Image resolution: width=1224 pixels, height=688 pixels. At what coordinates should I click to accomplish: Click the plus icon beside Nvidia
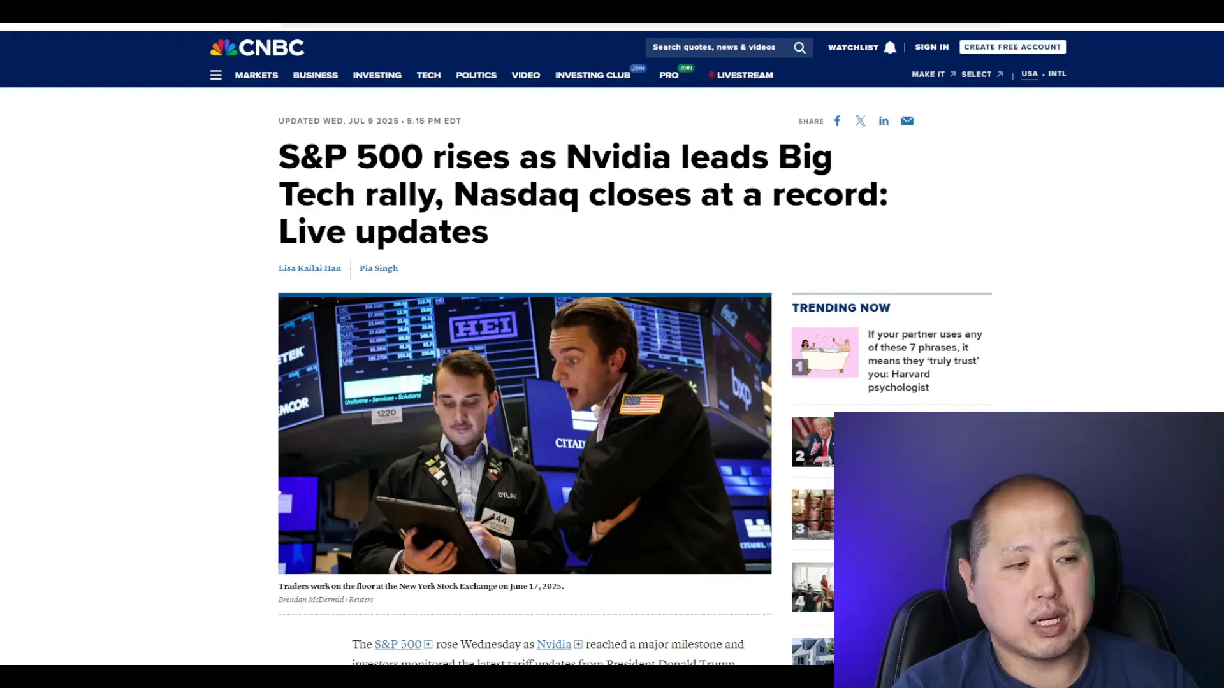(578, 645)
